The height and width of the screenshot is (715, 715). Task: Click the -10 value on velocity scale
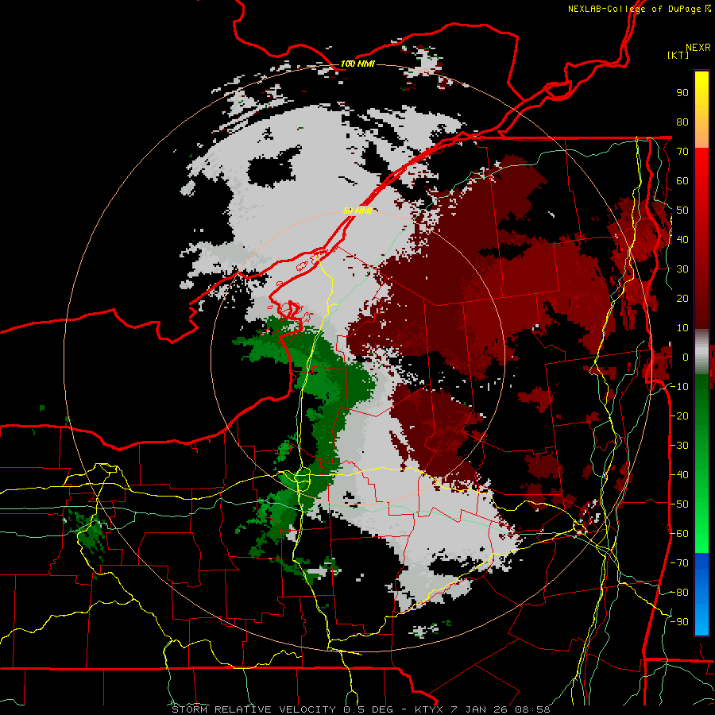pos(679,387)
